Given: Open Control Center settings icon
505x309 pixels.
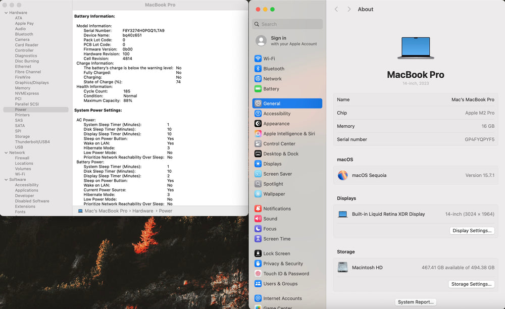Looking at the screenshot, I should tap(258, 144).
